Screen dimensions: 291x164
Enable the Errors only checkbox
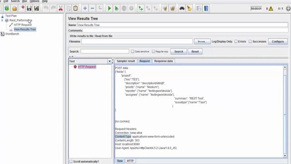coord(236,41)
